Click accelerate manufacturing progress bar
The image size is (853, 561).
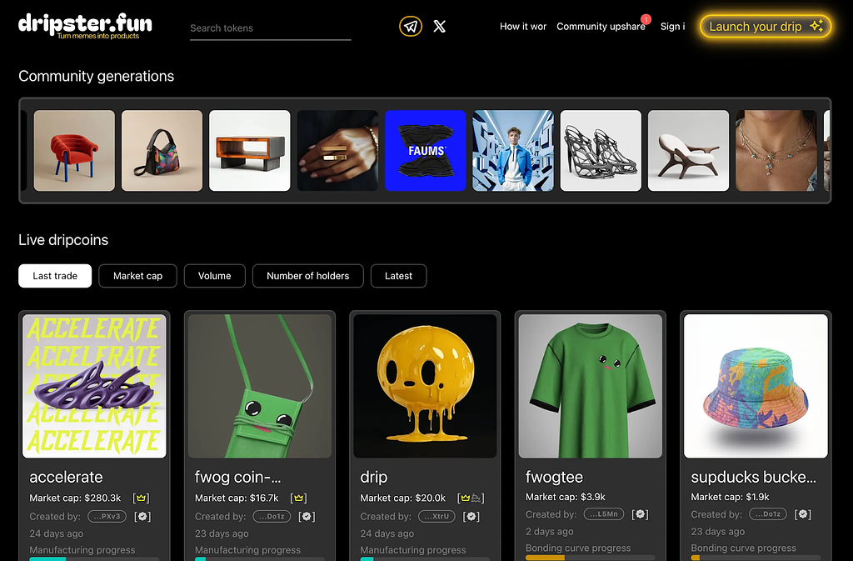[93, 558]
